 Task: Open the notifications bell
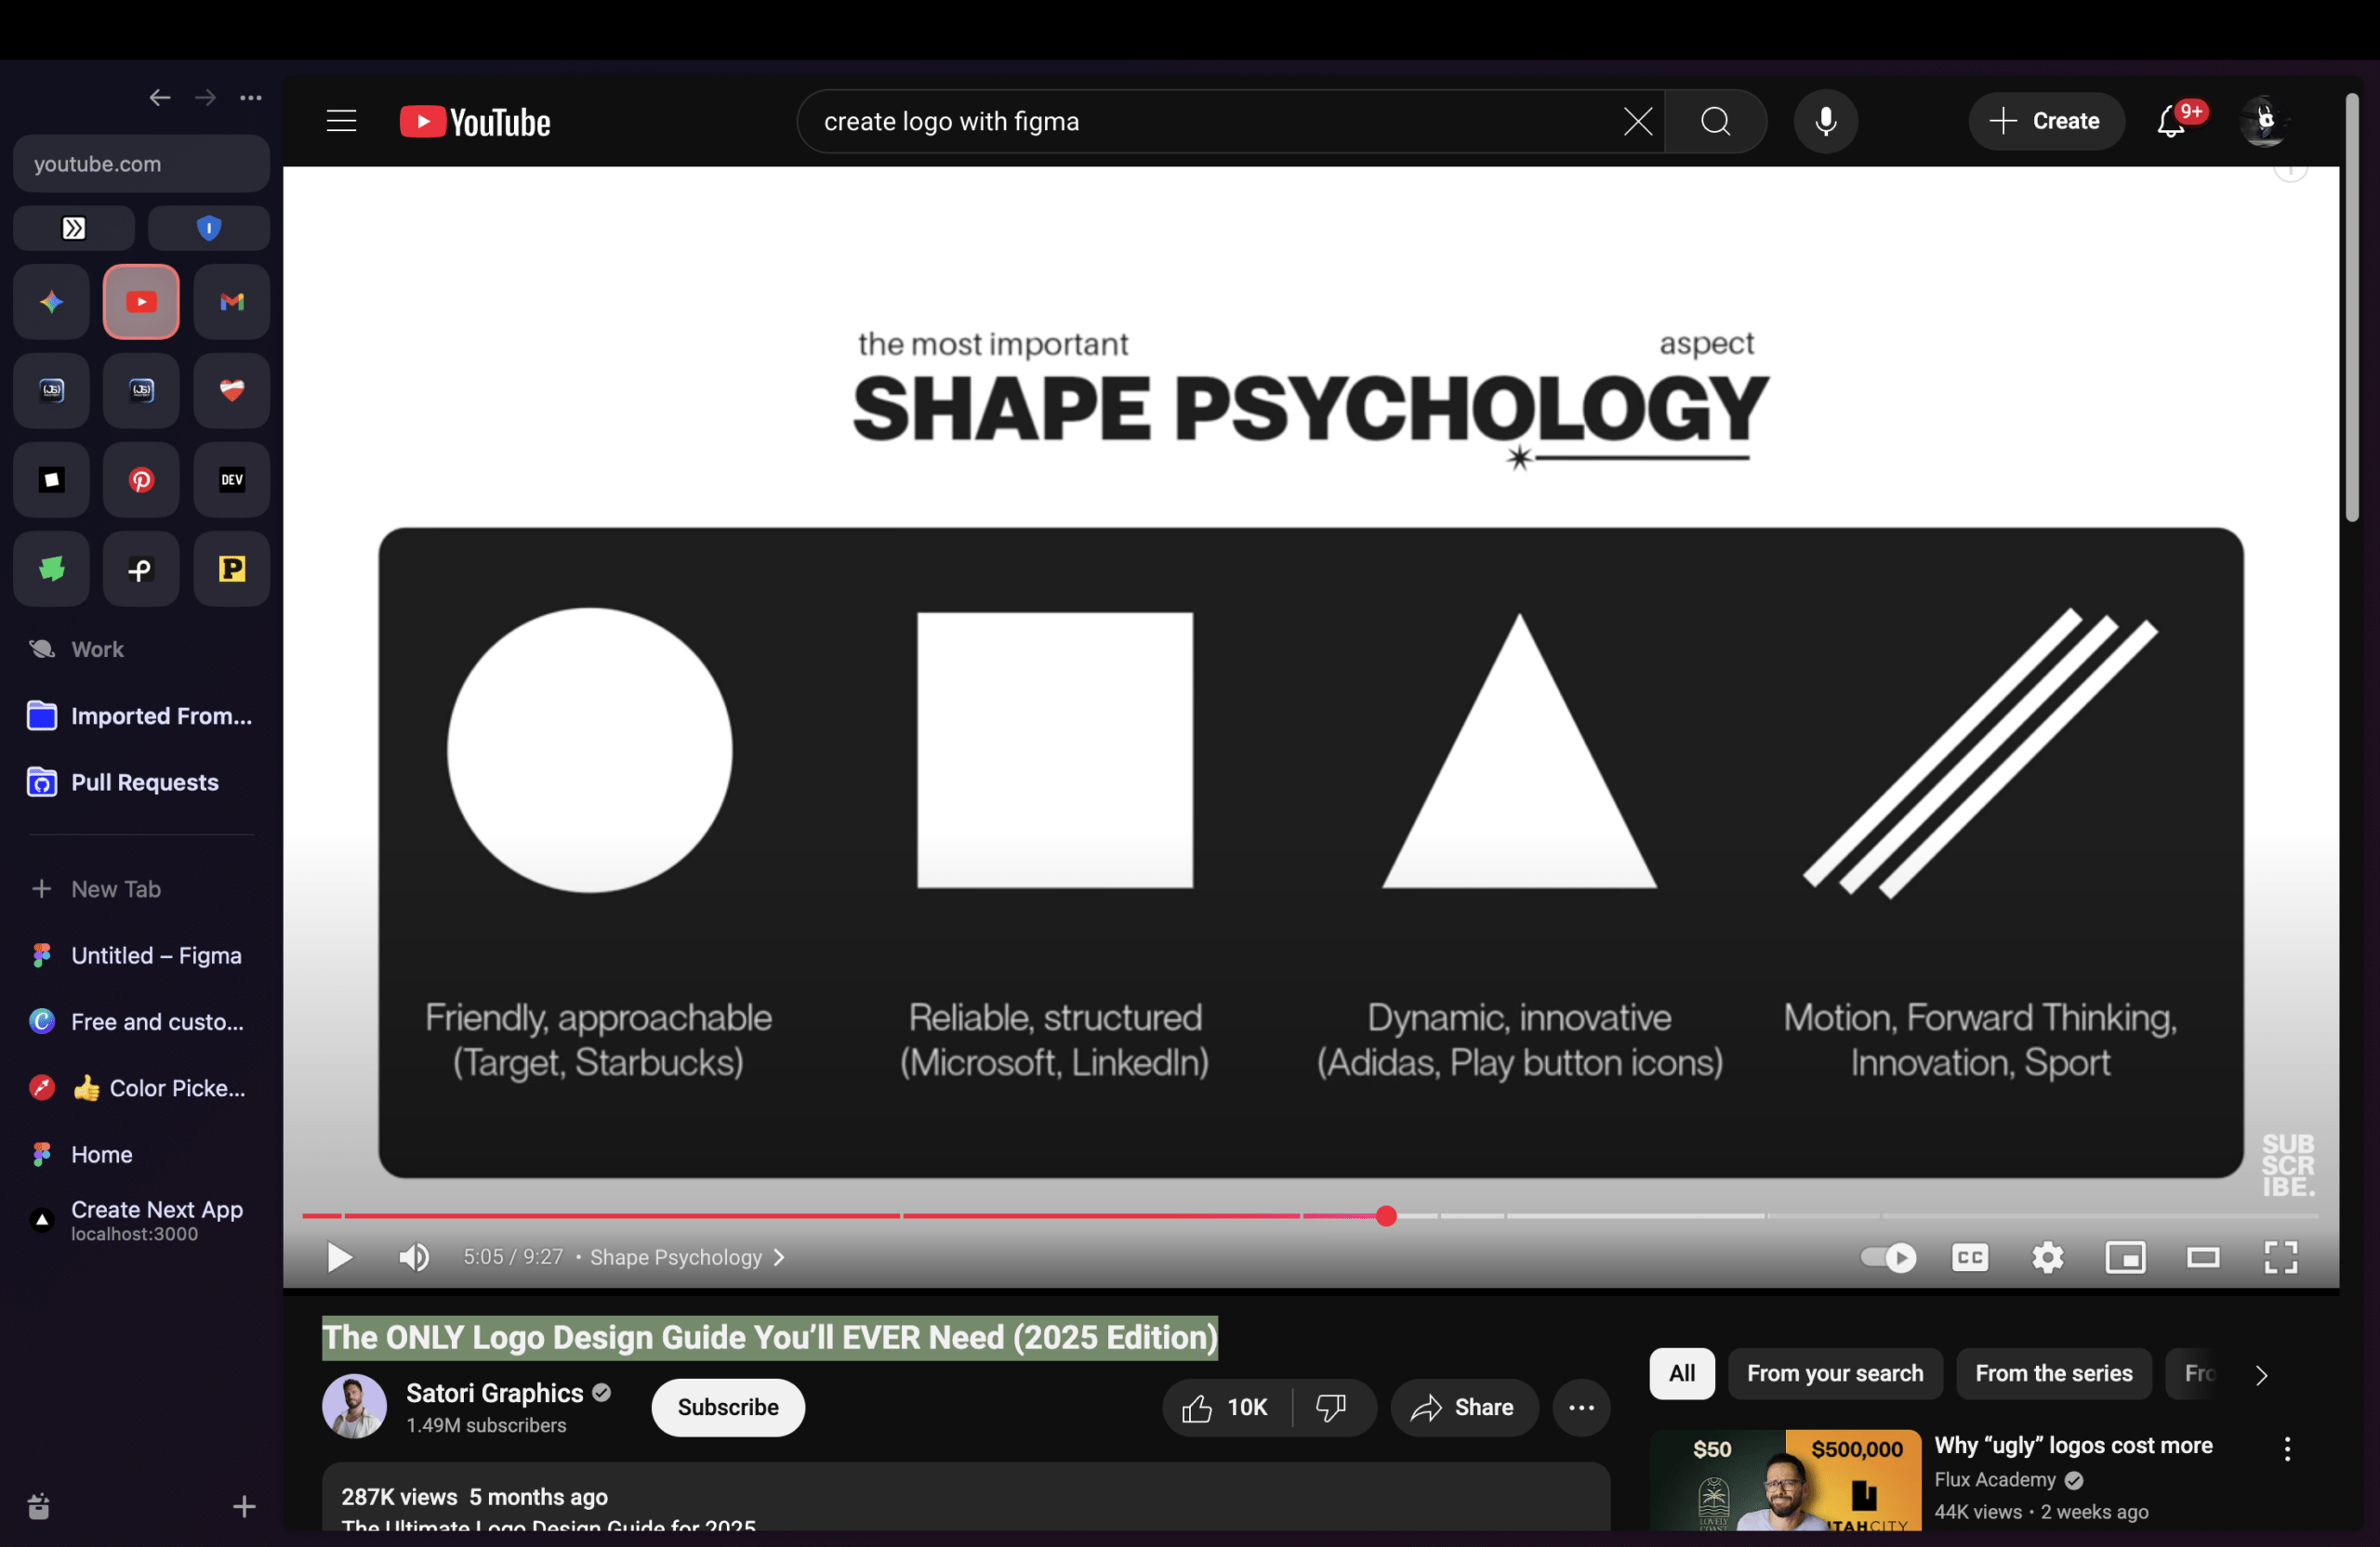point(2170,121)
